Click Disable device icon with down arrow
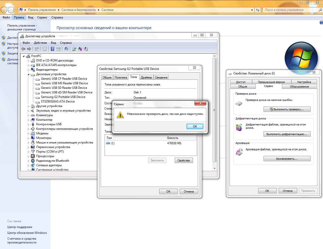This screenshot has width=323, height=249. pos(86,49)
